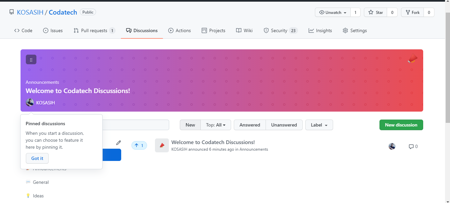Click the stargazers count of 0
Viewport: 450px width, 203px height.
point(392,12)
